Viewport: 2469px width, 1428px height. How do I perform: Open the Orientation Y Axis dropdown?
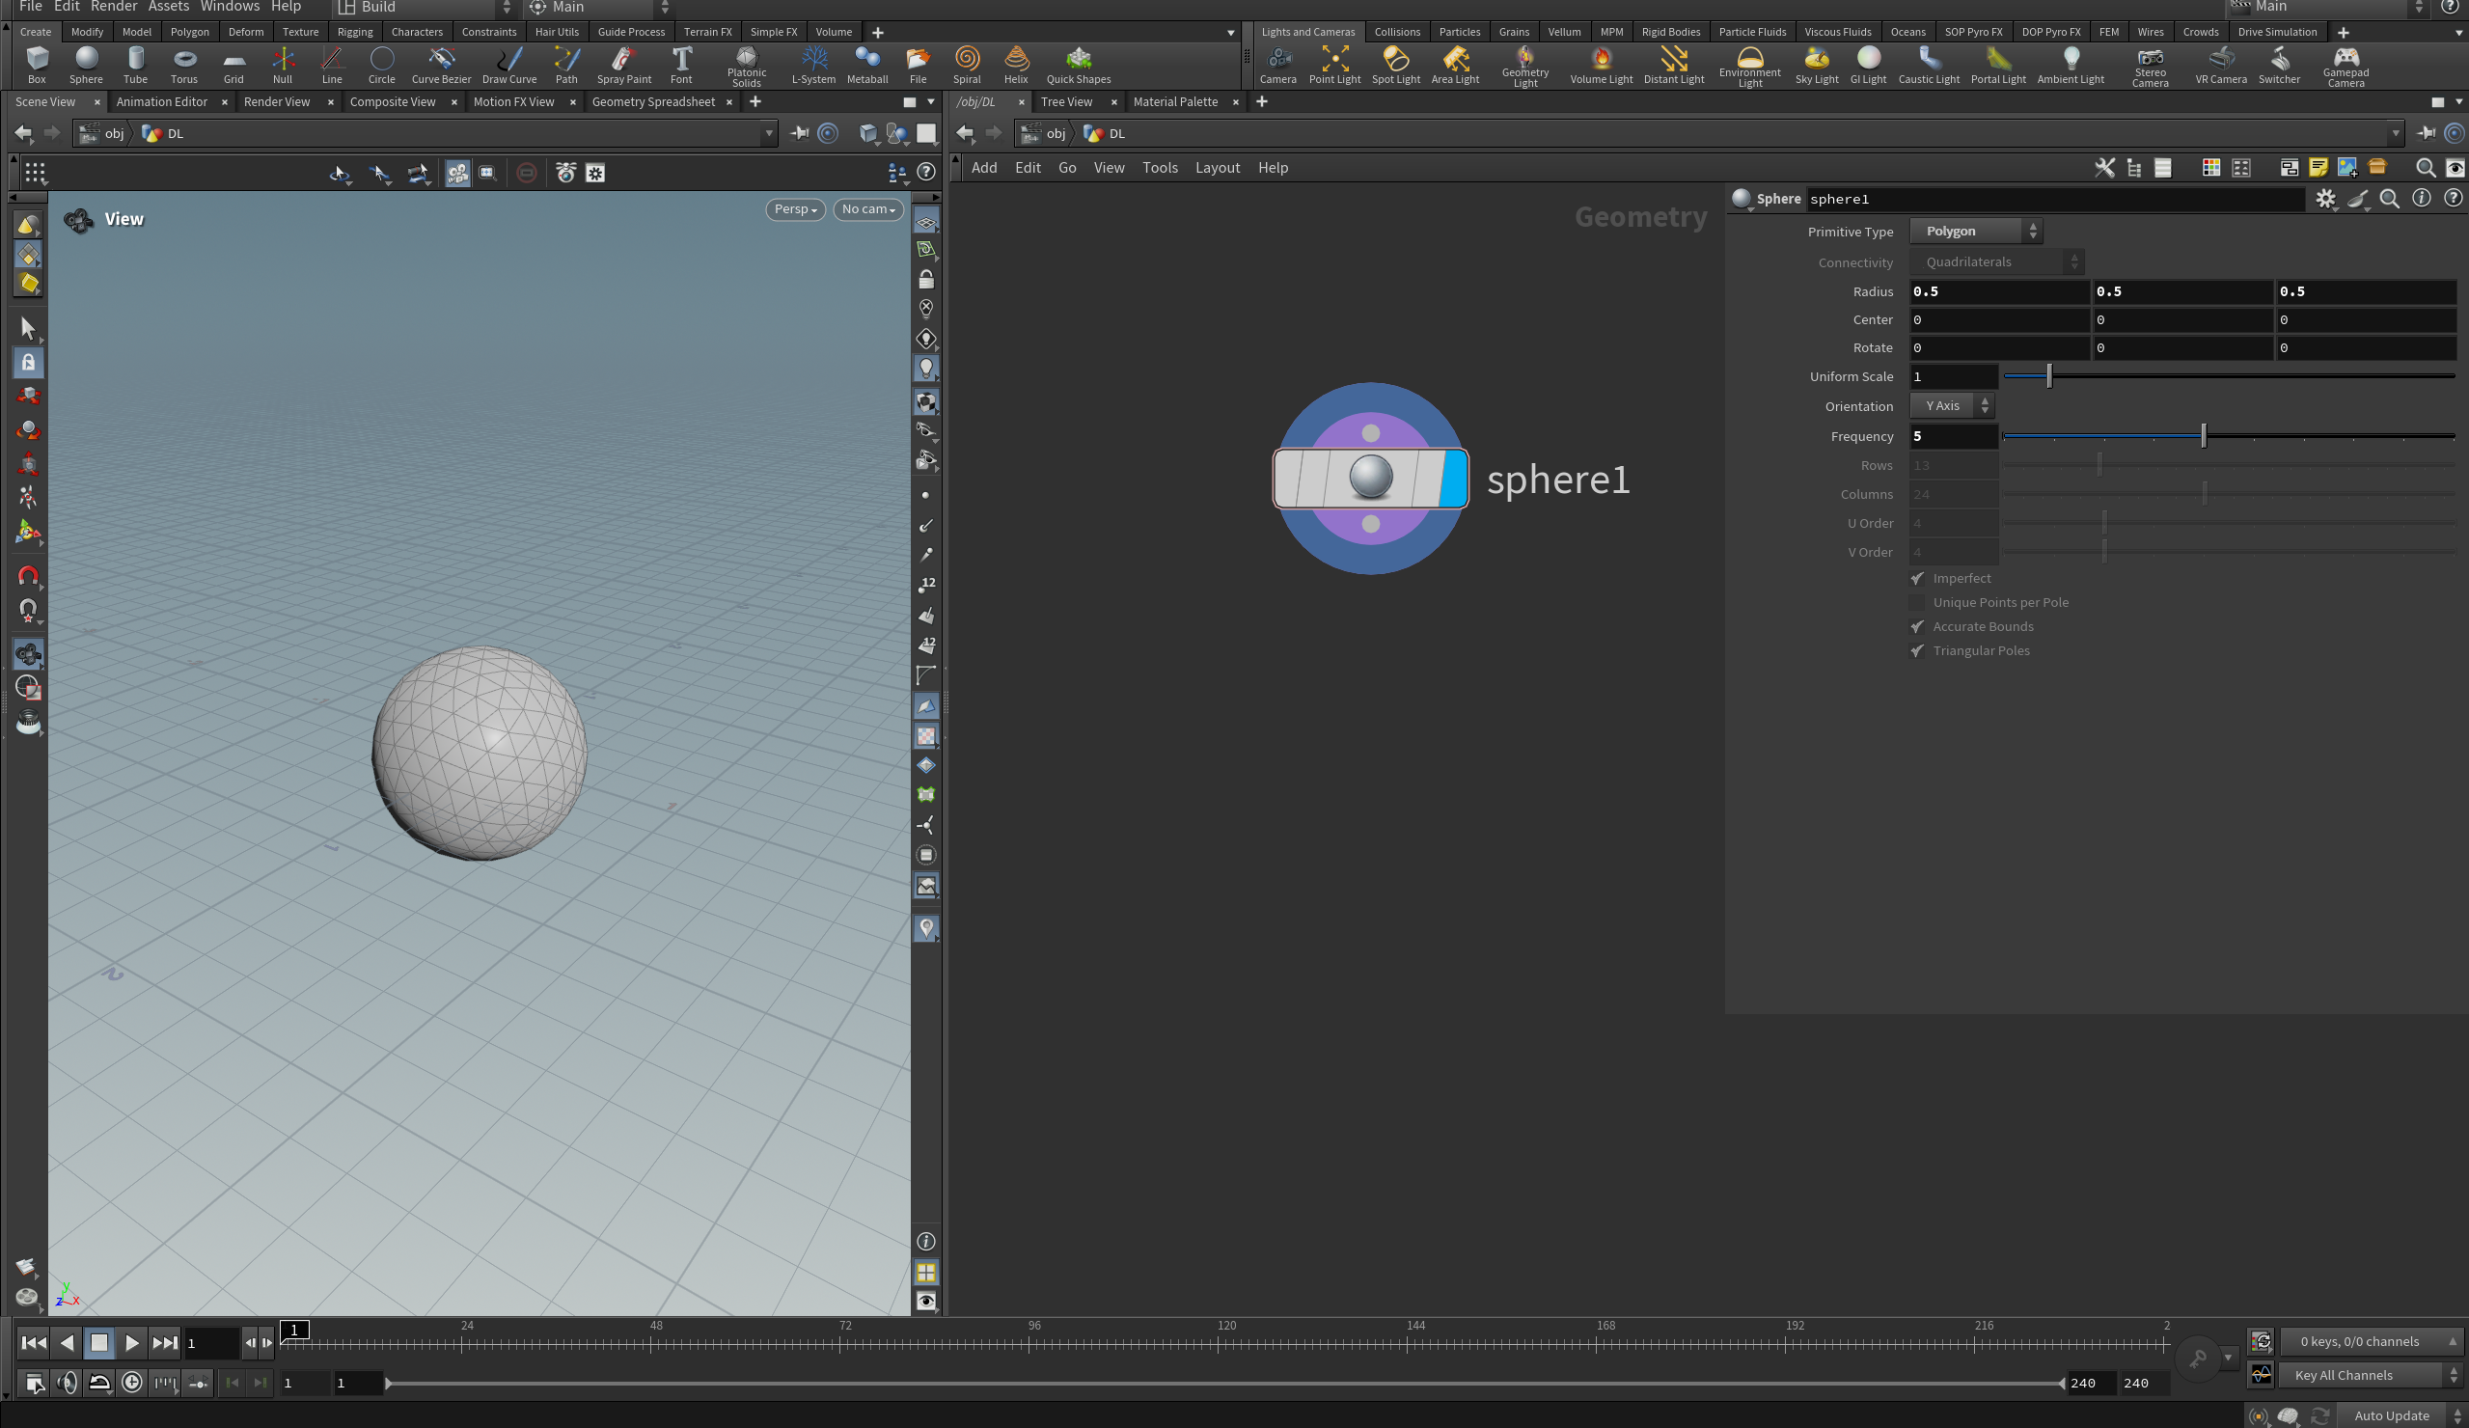[x=1951, y=406]
